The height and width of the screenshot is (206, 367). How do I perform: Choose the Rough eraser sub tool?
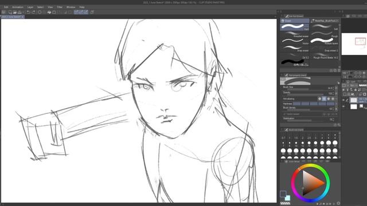click(325, 34)
